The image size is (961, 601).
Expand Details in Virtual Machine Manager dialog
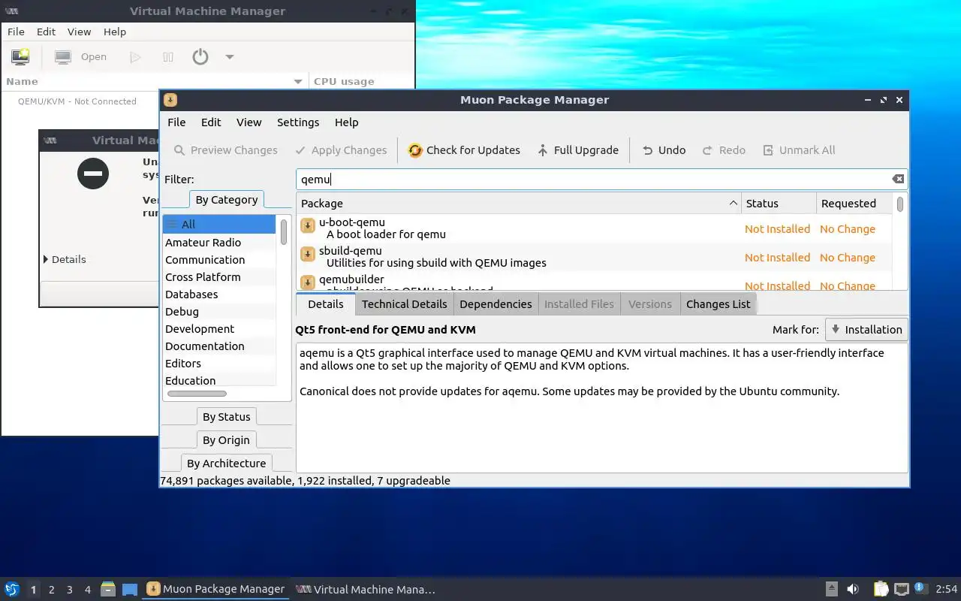click(65, 259)
